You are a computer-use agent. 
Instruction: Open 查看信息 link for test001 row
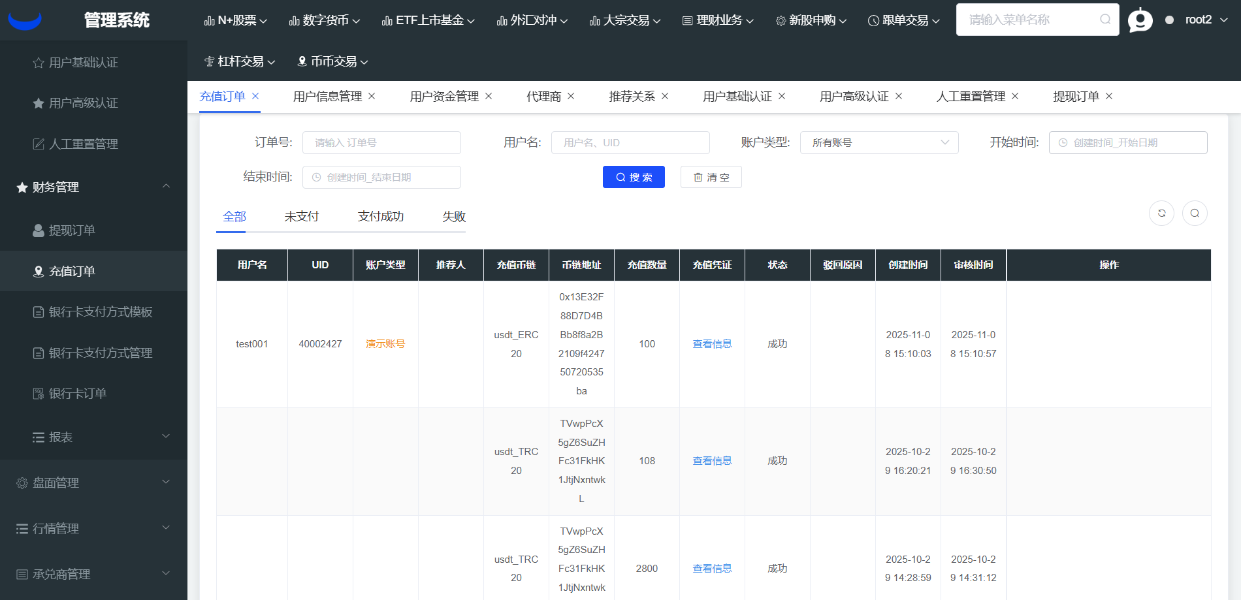point(712,344)
